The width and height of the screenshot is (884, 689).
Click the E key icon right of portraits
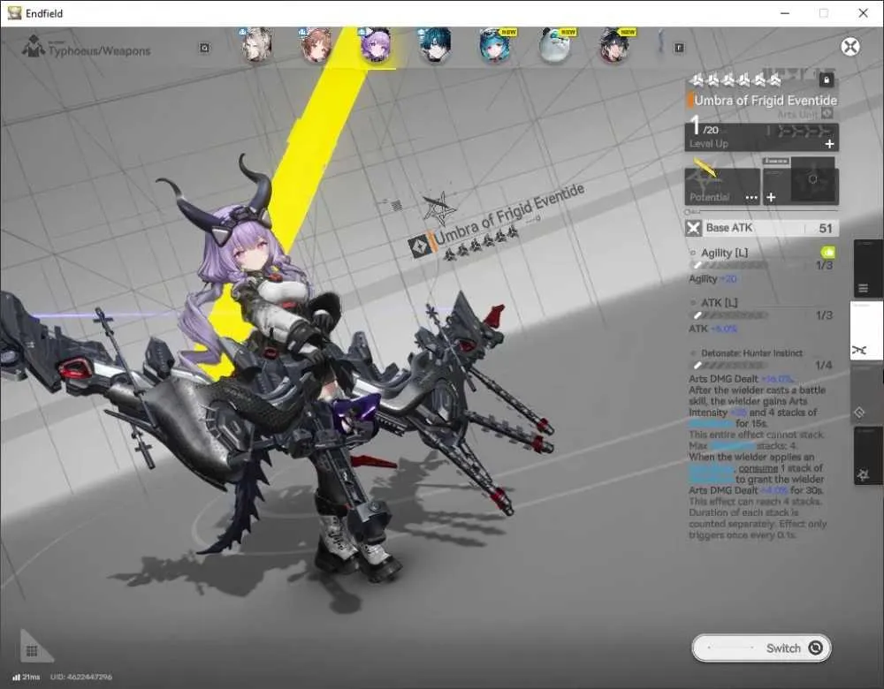[679, 48]
